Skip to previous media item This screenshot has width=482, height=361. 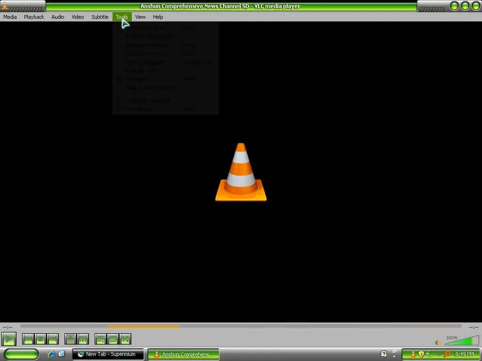[x=28, y=339]
